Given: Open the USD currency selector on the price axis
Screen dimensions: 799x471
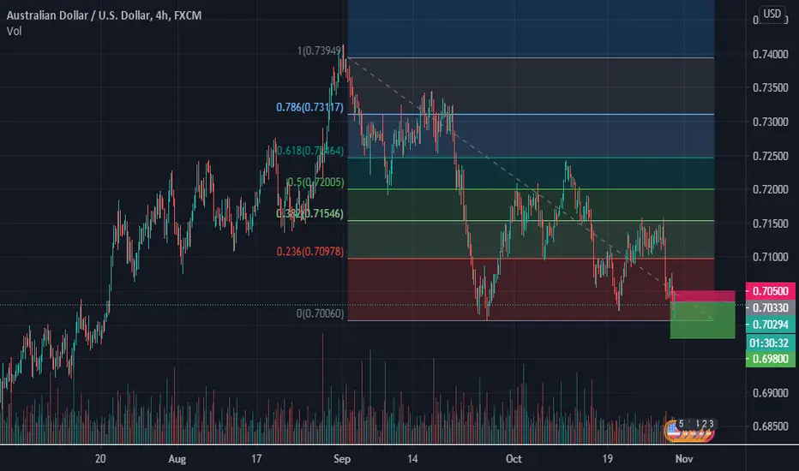Looking at the screenshot, I should click(x=772, y=14).
